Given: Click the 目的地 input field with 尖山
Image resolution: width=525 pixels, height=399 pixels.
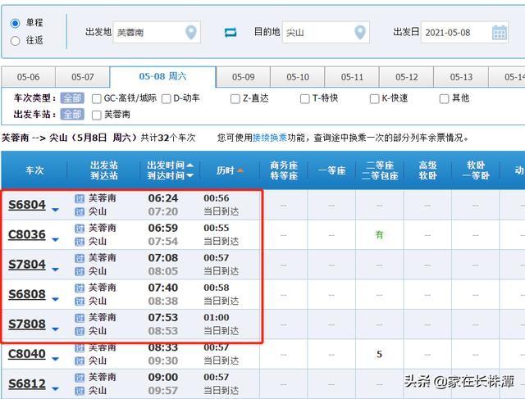Looking at the screenshot, I should click(x=326, y=32).
